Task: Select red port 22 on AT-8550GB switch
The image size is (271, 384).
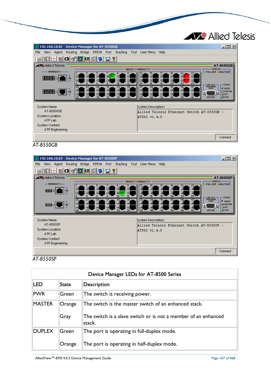Action: click(187, 81)
